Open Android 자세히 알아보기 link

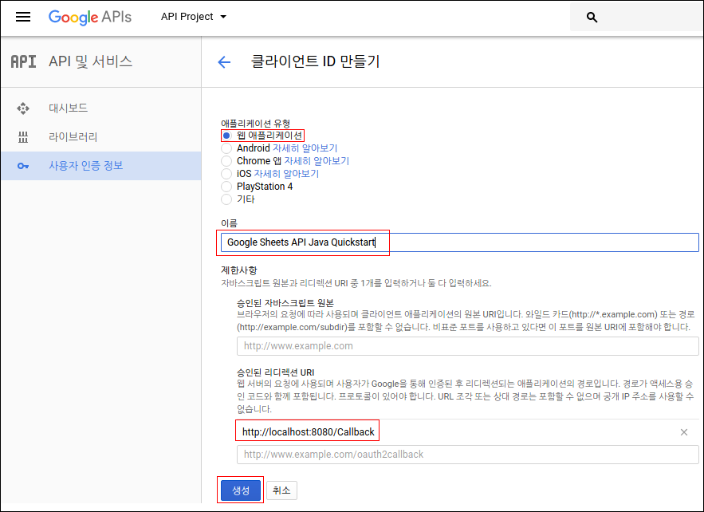pyautogui.click(x=305, y=148)
